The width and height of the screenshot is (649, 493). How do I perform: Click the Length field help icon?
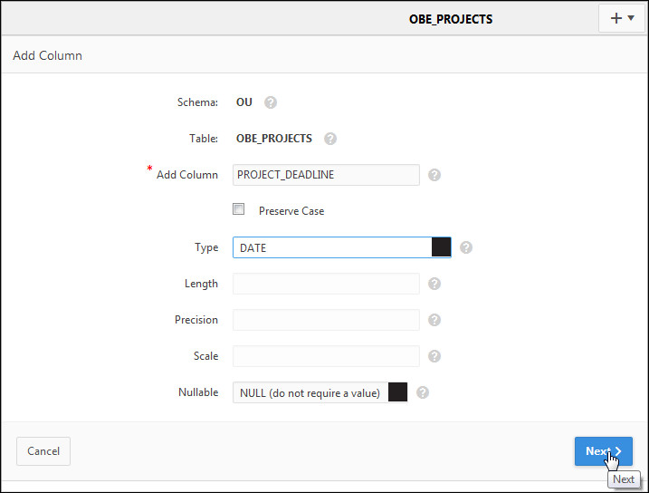(x=434, y=284)
